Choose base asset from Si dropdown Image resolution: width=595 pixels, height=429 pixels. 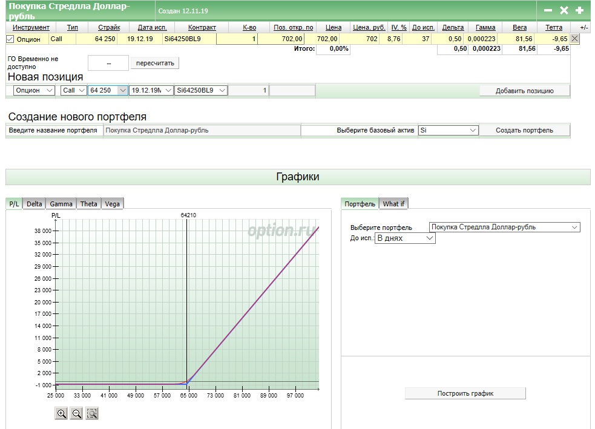448,130
